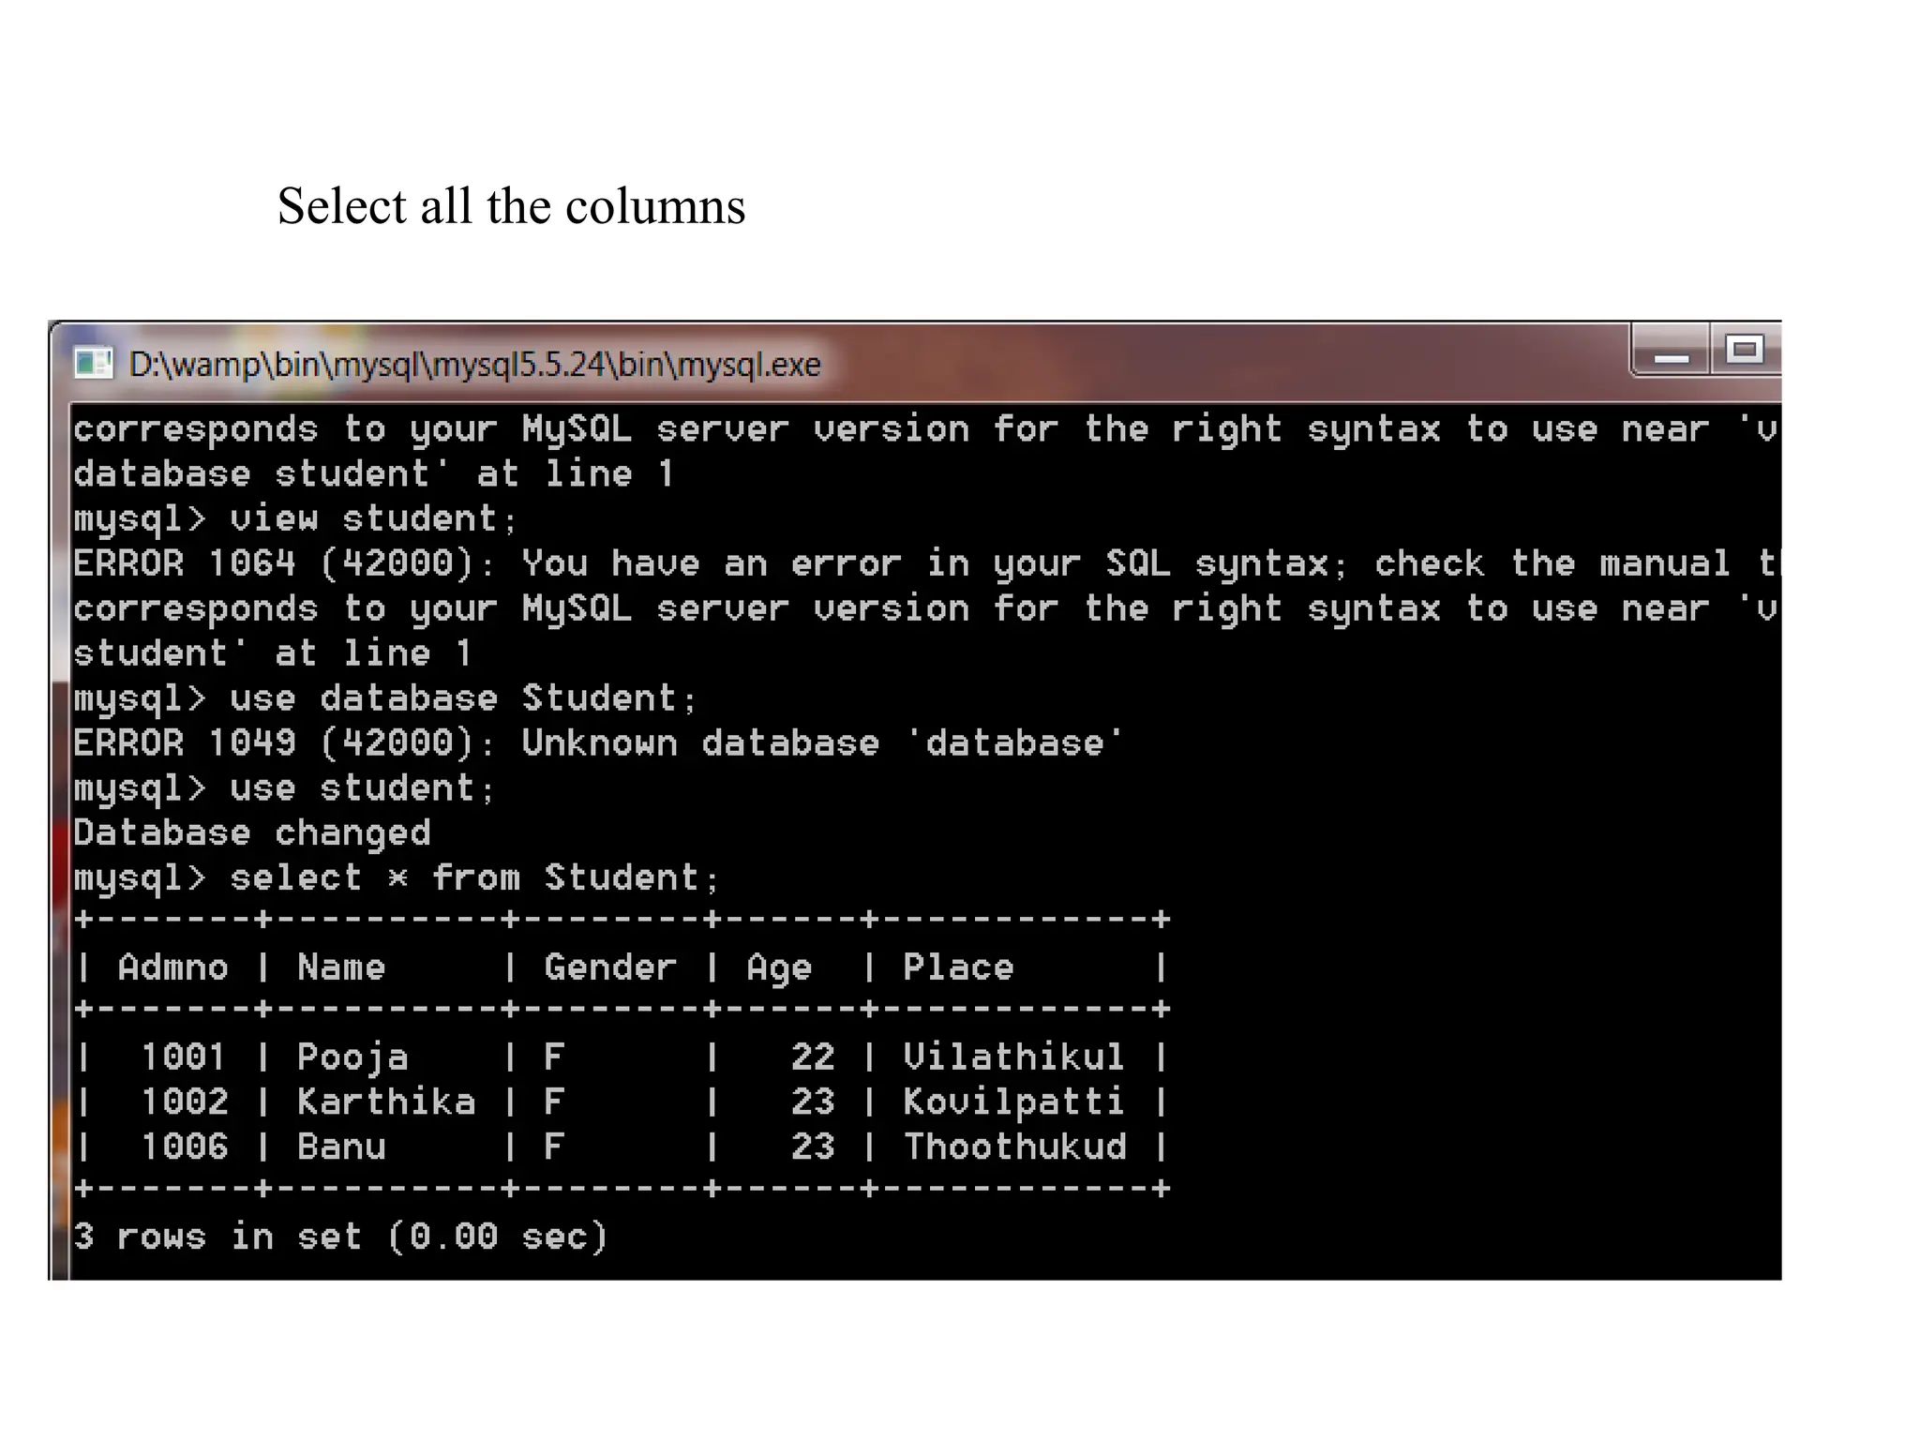1920x1440 pixels.
Task: Click the '3 rows in set' status line
Action: coord(341,1237)
